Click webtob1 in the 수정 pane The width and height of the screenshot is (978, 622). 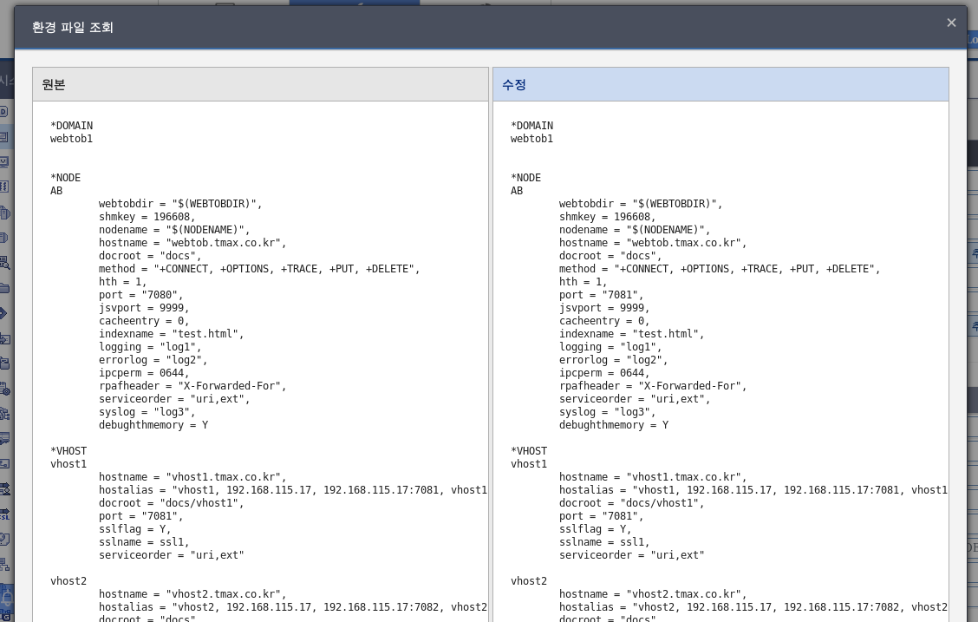point(532,139)
